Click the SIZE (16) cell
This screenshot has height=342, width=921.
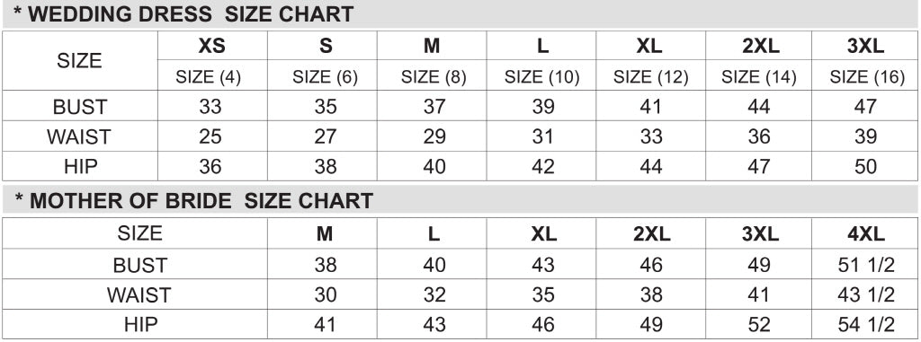[867, 77]
